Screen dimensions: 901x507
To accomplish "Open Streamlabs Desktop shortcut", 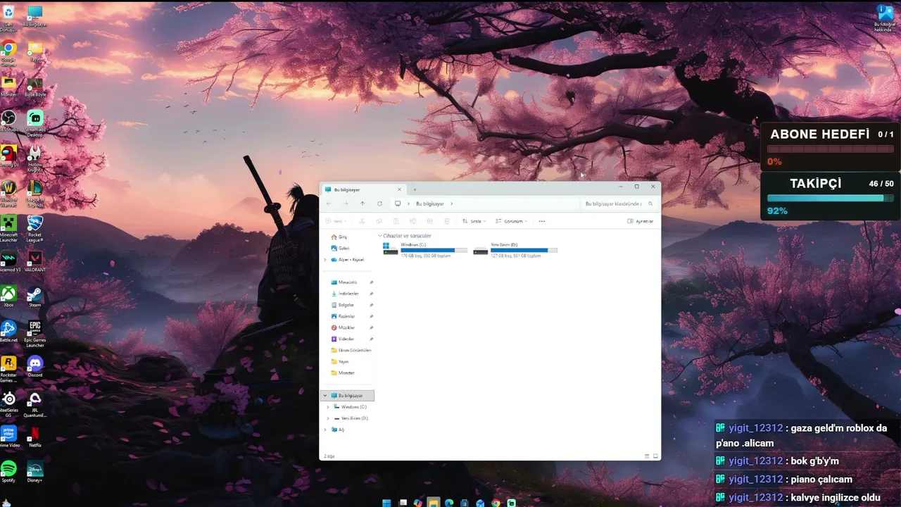I will (34, 123).
